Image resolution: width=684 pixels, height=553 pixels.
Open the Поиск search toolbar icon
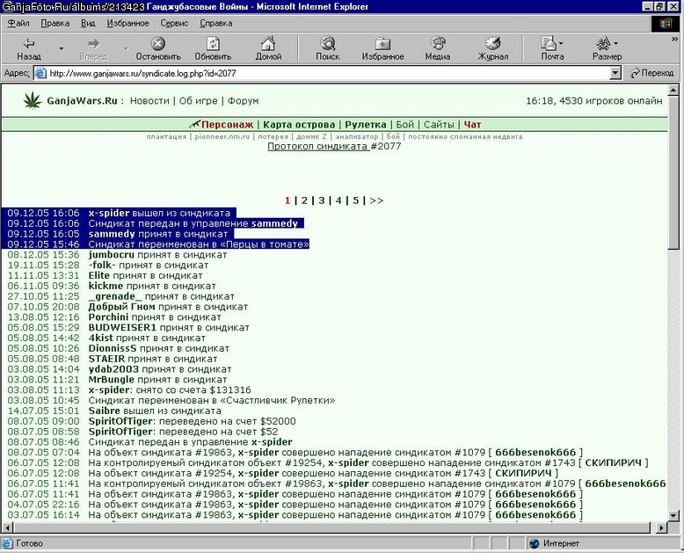tap(328, 44)
